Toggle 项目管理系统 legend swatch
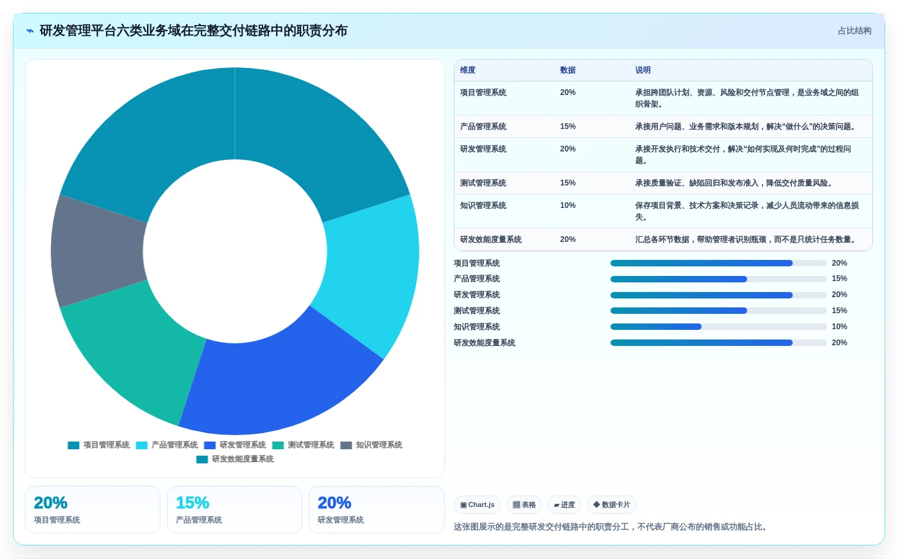The width and height of the screenshot is (898, 559). pos(73,445)
